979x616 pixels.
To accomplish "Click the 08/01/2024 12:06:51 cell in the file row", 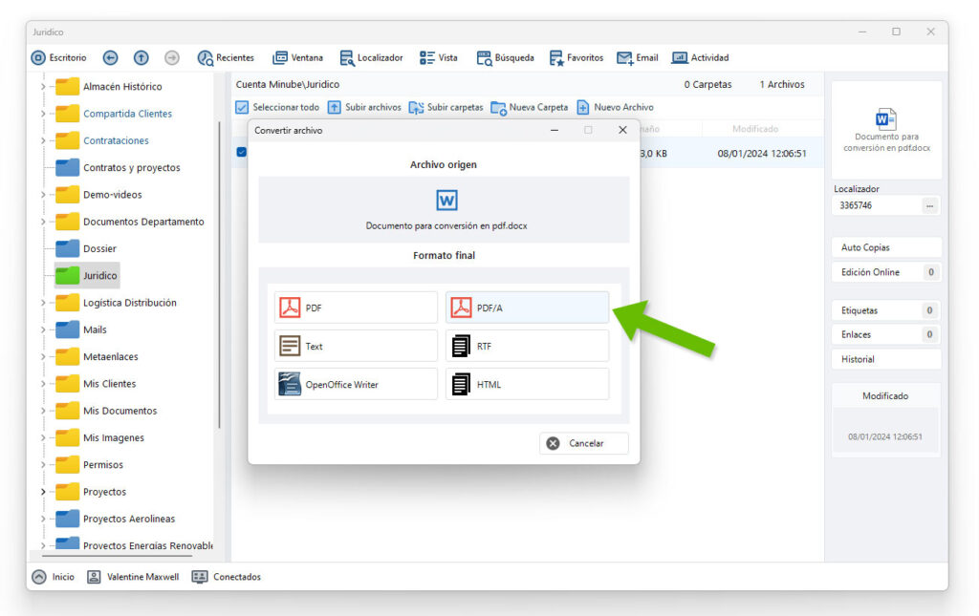I will click(762, 154).
